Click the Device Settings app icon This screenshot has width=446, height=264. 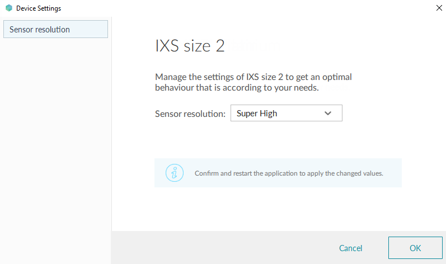click(8, 8)
